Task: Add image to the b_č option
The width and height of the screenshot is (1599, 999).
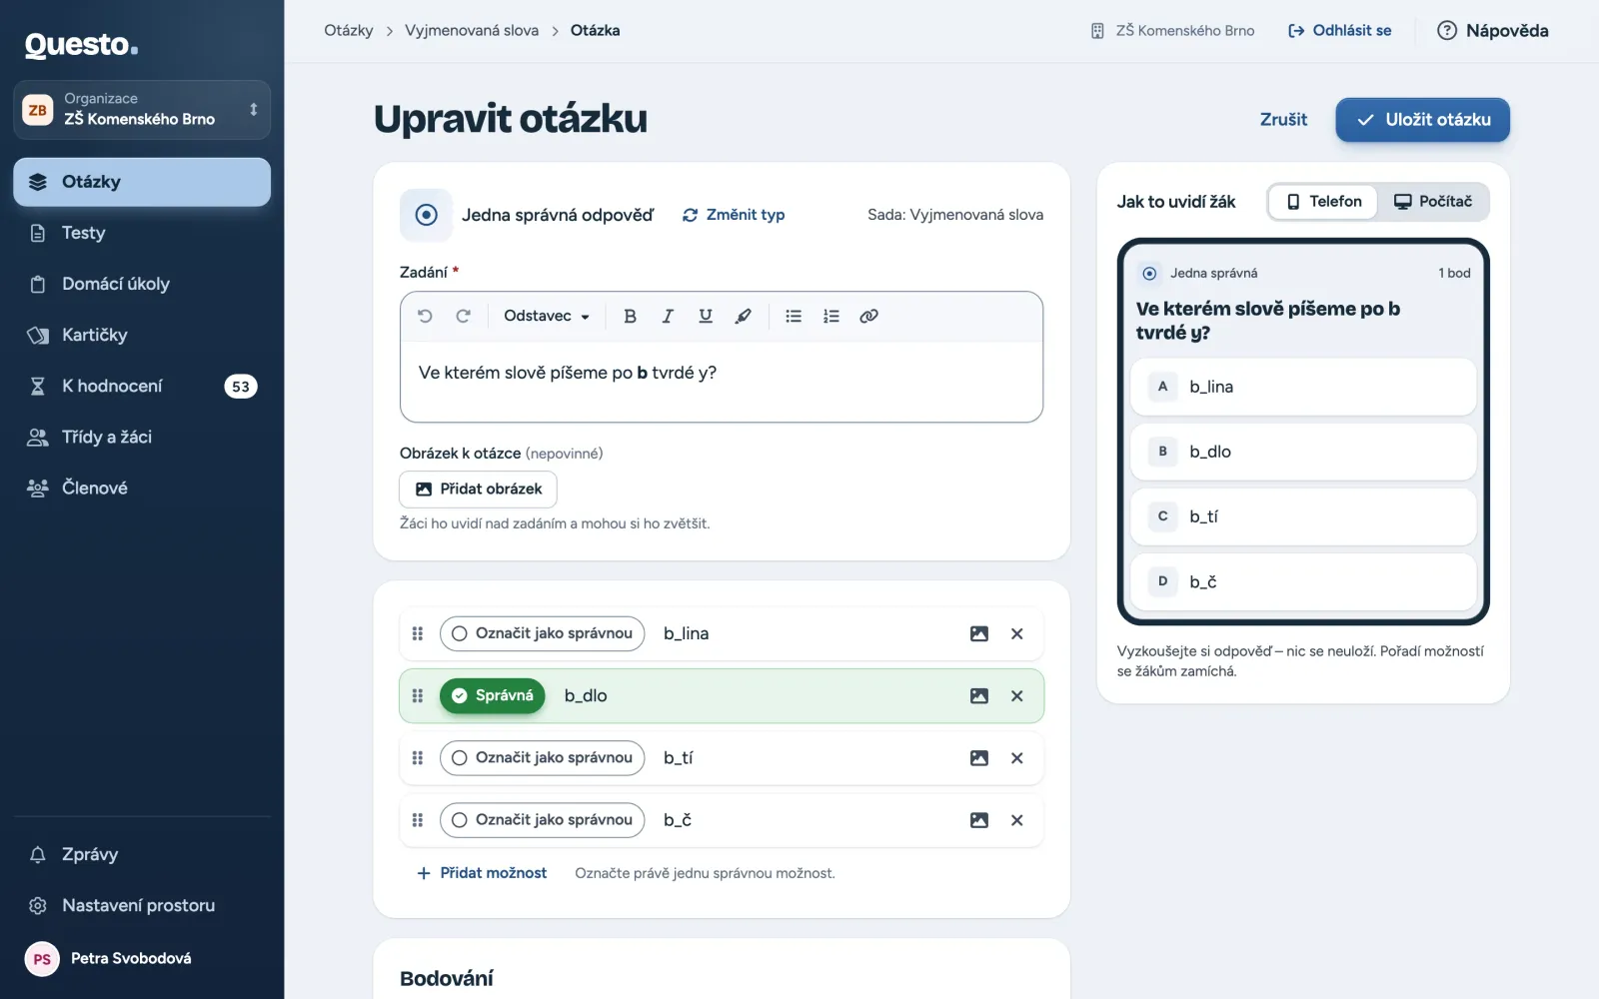Action: point(979,820)
